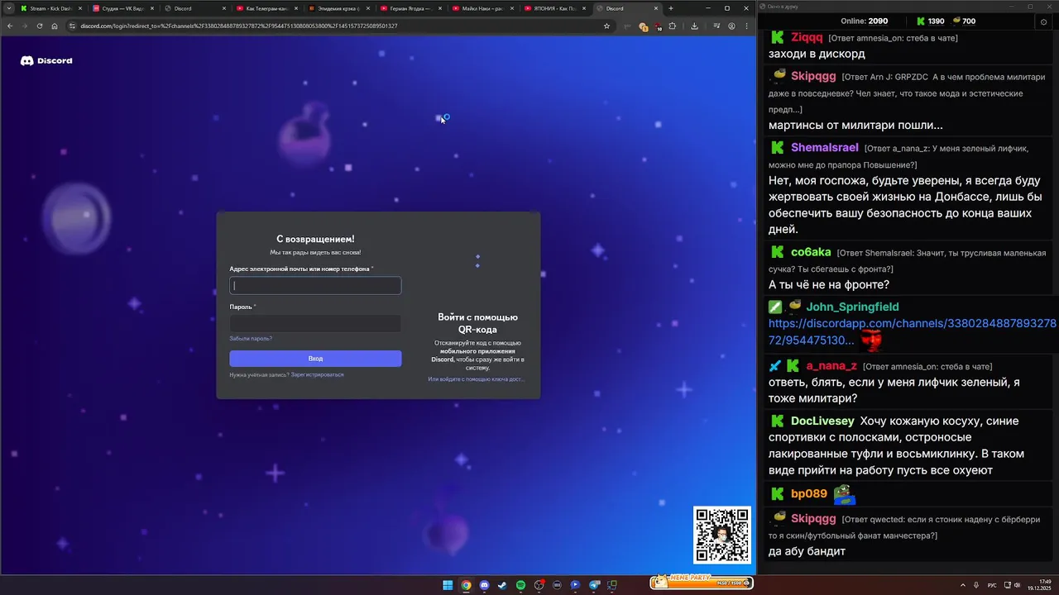The image size is (1059, 595).
Task: Show hidden system tray icons
Action: [x=962, y=585]
